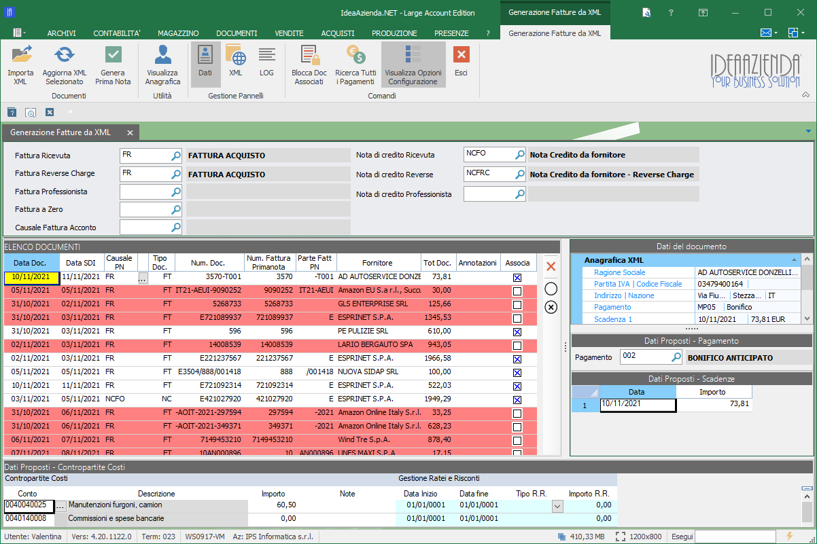The height and width of the screenshot is (544, 817).
Task: Open the VENDITE menu
Action: (289, 33)
